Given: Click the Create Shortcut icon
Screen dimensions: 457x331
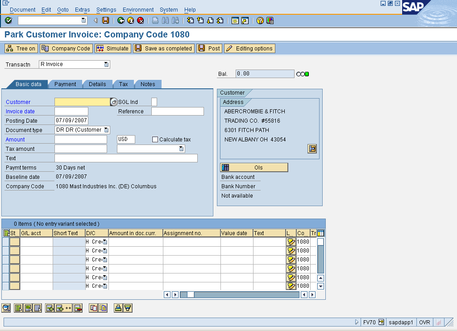Looking at the screenshot, I should tap(245, 21).
